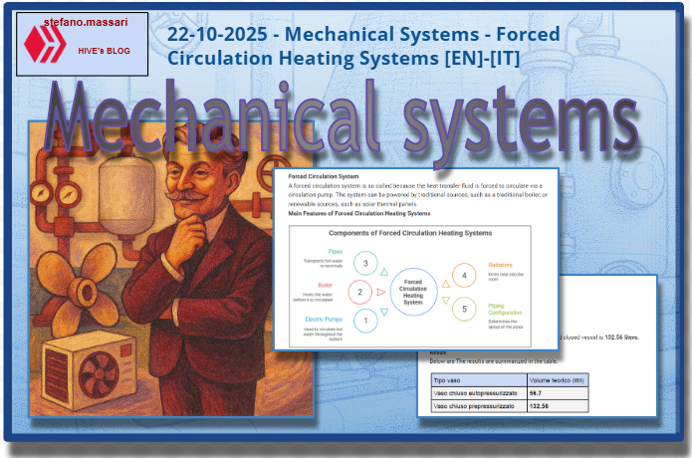Click Main Features of Forced Circulation Heating Systems
Screen dimensions: 692x458
[x=359, y=213]
